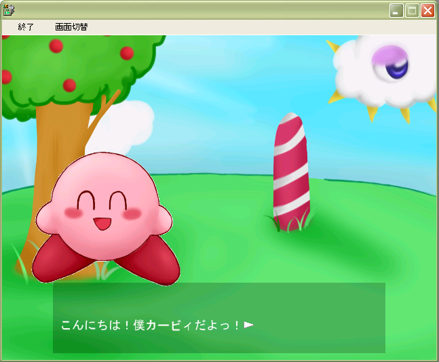Open the 終了 menu
439x362 pixels.
(x=26, y=27)
